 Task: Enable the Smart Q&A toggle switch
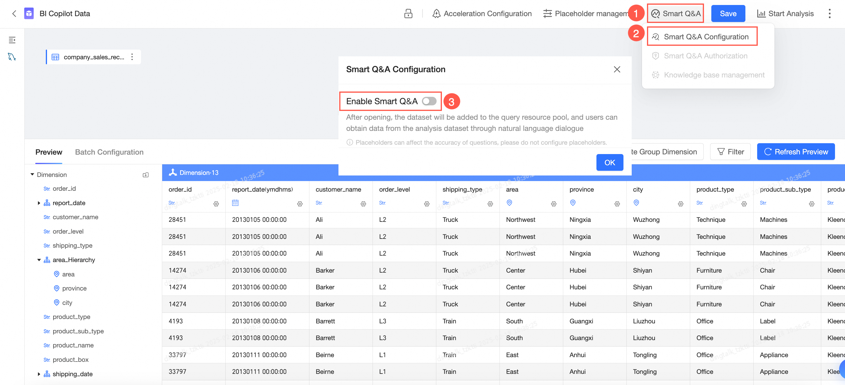(429, 101)
